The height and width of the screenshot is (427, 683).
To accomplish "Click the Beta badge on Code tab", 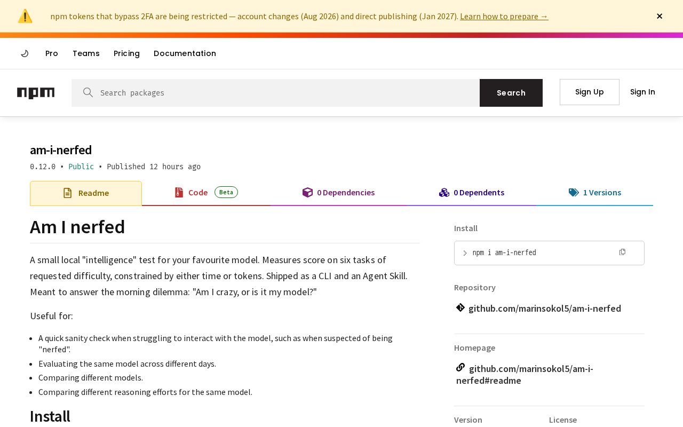I will coord(226,192).
